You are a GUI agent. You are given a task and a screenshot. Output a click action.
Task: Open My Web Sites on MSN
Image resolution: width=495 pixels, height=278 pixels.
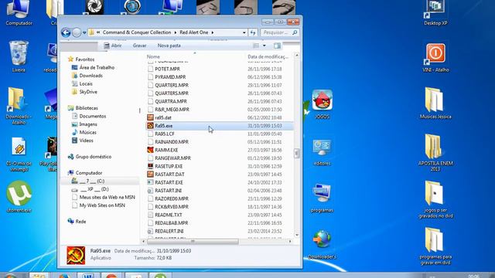tap(102, 205)
